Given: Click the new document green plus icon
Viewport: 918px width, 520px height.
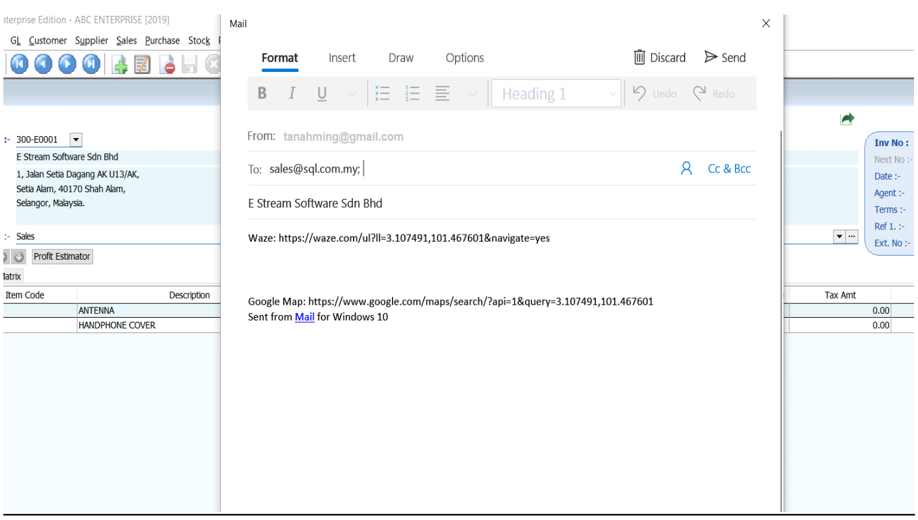Looking at the screenshot, I should pos(120,64).
